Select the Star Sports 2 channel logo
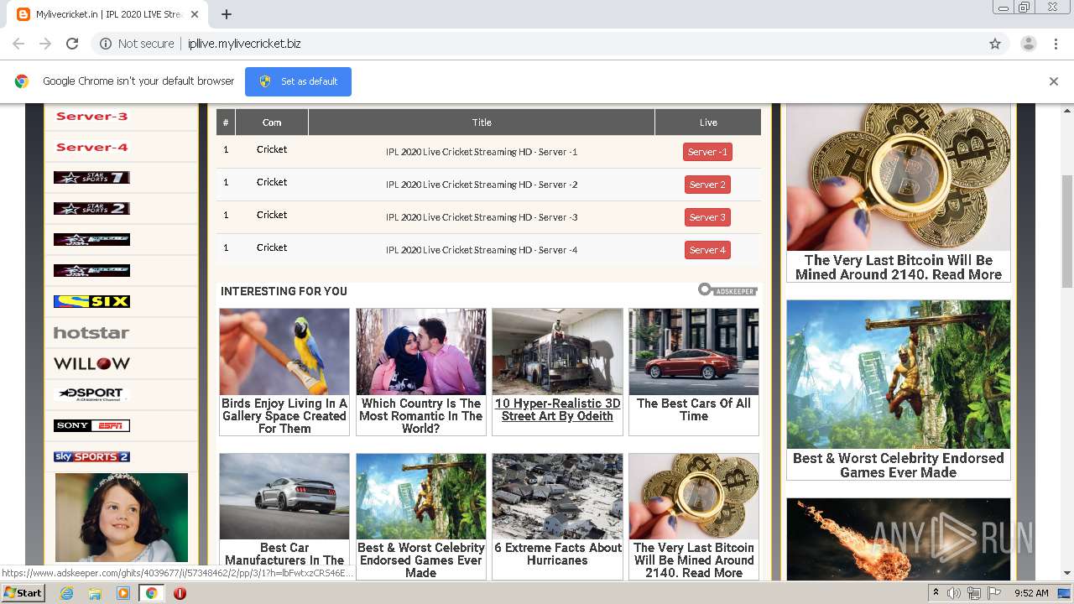The width and height of the screenshot is (1074, 604). [x=91, y=209]
